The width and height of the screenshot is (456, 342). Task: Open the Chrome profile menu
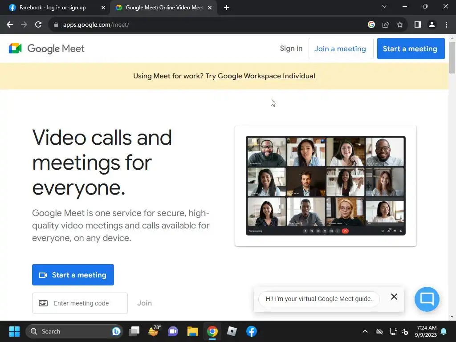(x=432, y=25)
